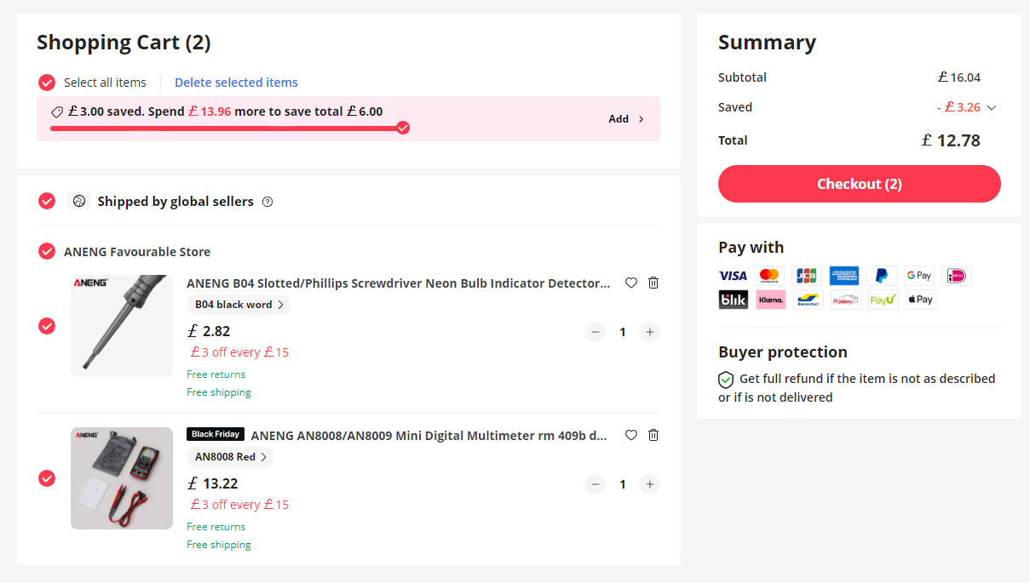Viewport: 1030px width, 583px height.
Task: Add the screwdriver to wishlist with heart icon
Action: [631, 283]
